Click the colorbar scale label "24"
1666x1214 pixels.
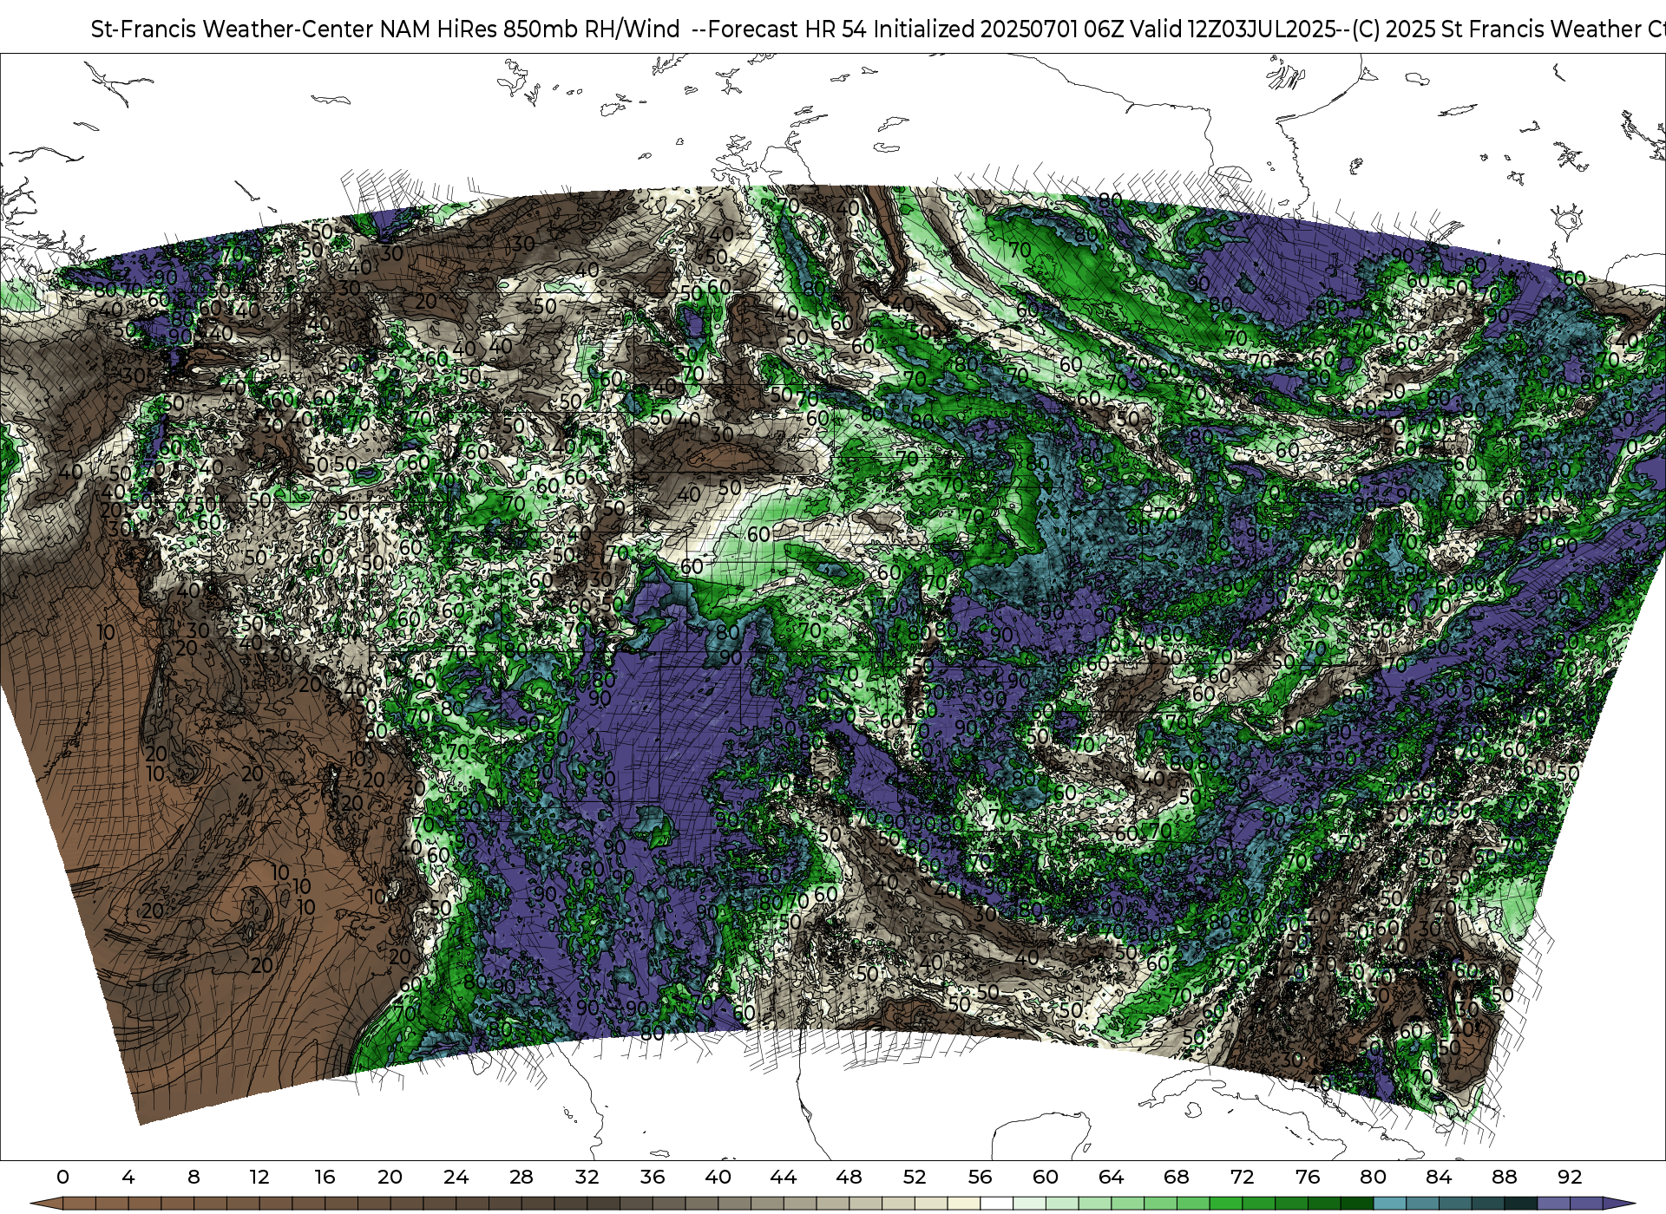(x=456, y=1177)
